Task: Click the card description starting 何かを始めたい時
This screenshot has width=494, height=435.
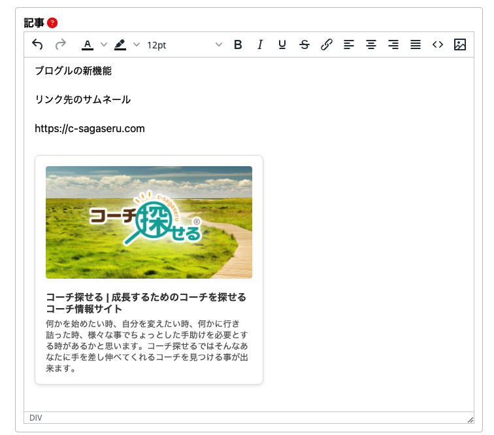Action: pos(147,346)
